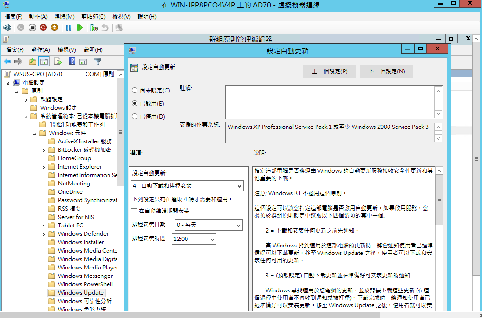This screenshot has height=318, width=482.
Task: Click the Ctrl+Alt+Del icon in VM toolbar
Action: 7,28
